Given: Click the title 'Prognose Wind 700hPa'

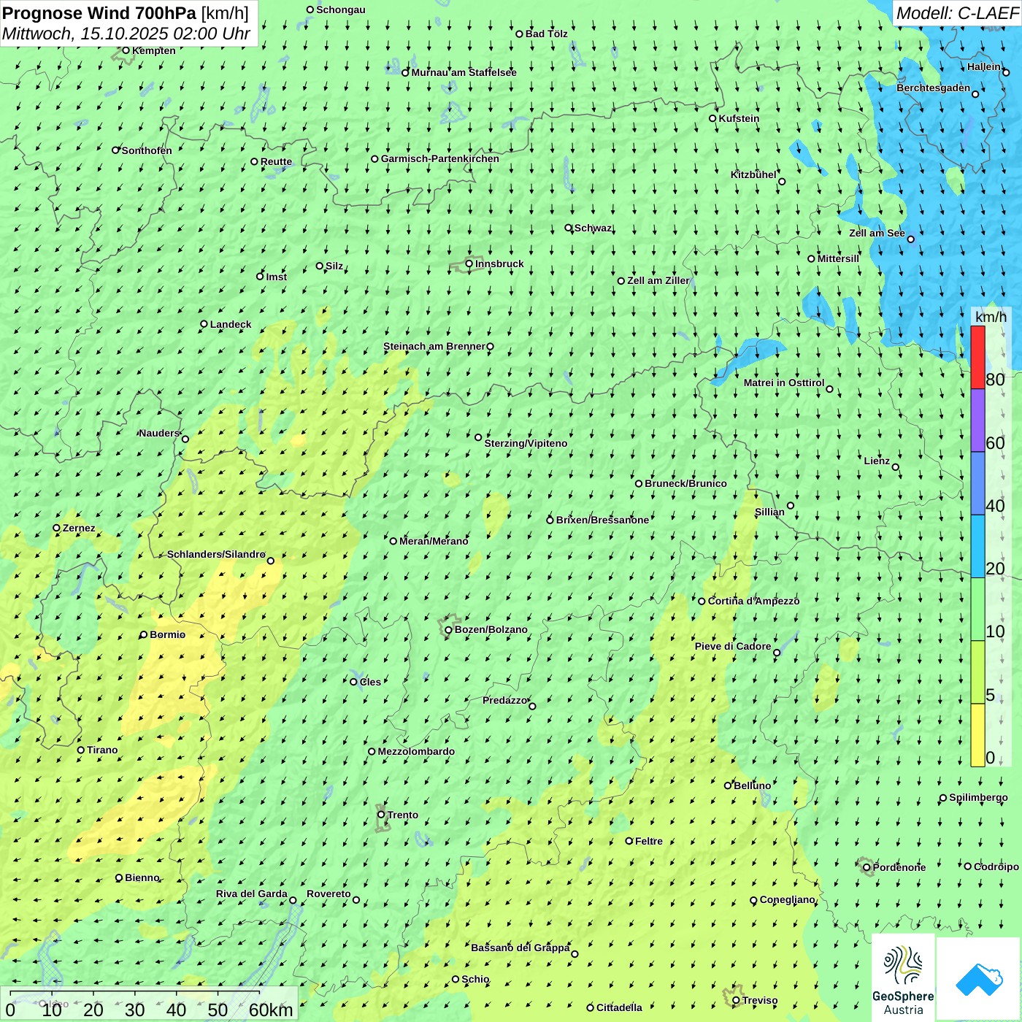Looking at the screenshot, I should 99,13.
